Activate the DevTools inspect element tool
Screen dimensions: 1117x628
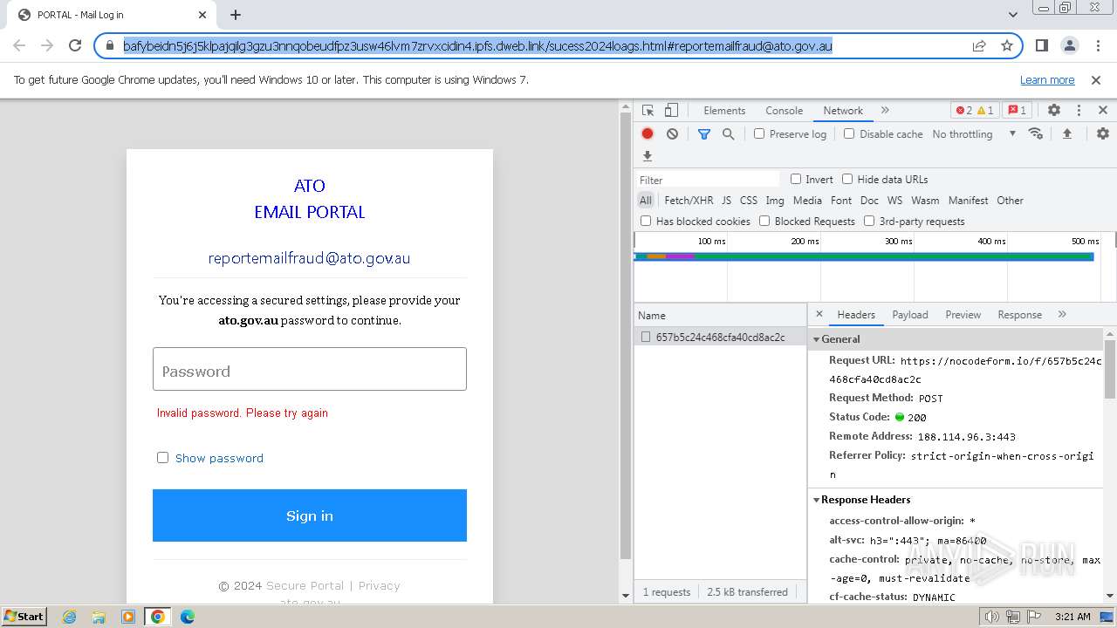pos(648,111)
